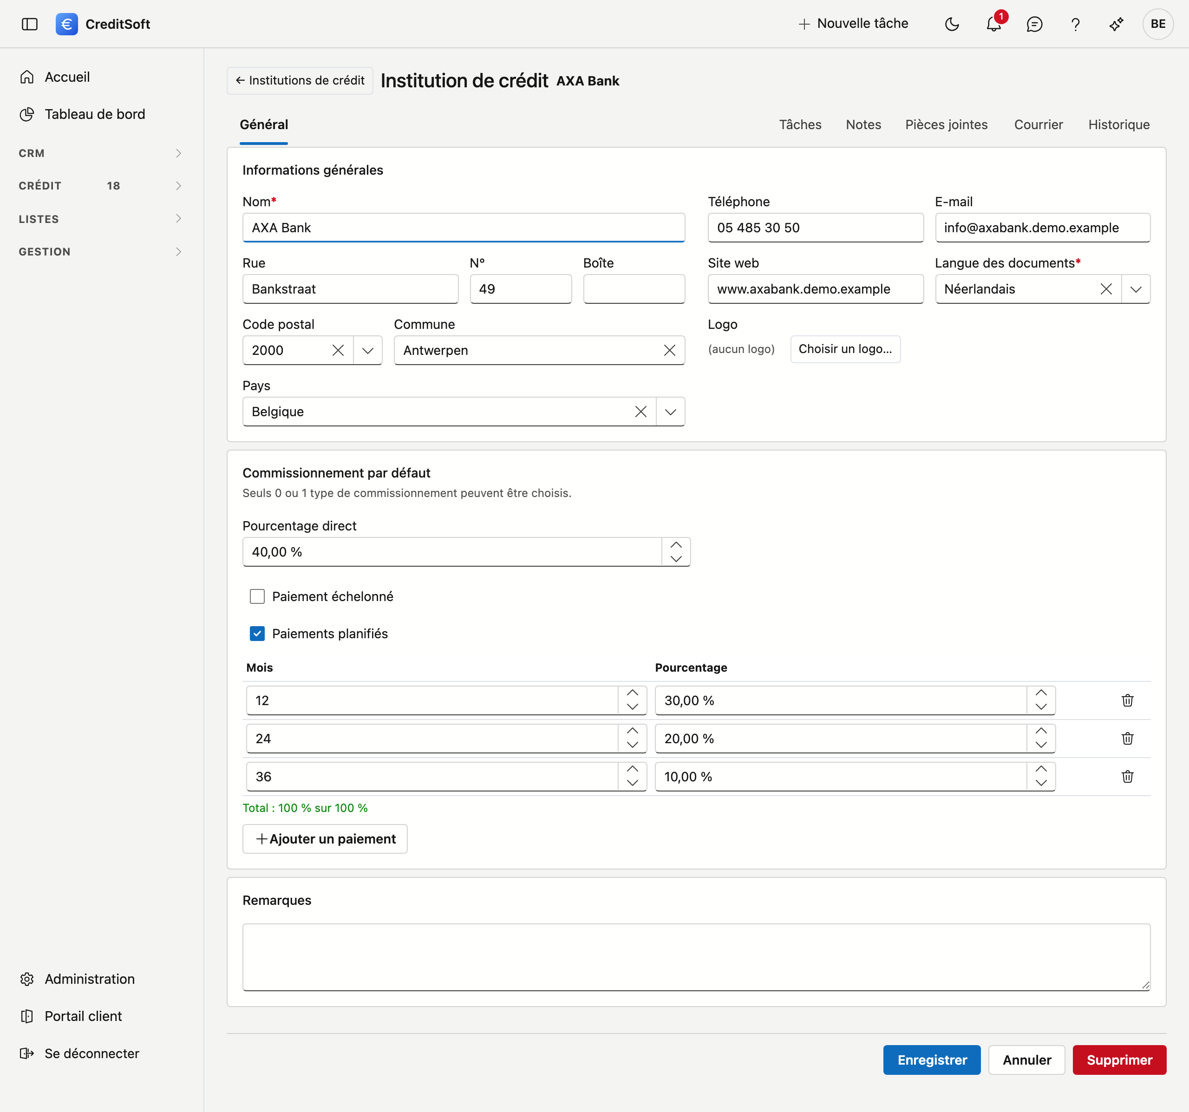
Task: Open help question mark icon
Action: (x=1075, y=24)
